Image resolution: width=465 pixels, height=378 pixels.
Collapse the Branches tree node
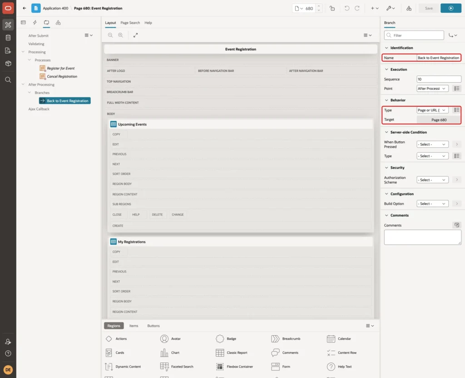point(30,92)
